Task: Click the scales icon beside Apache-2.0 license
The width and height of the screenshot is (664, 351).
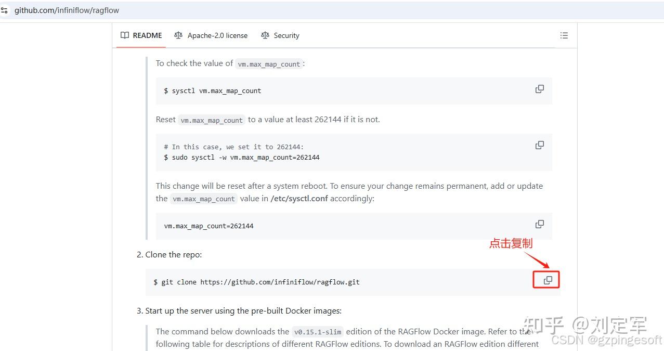Action: click(178, 35)
